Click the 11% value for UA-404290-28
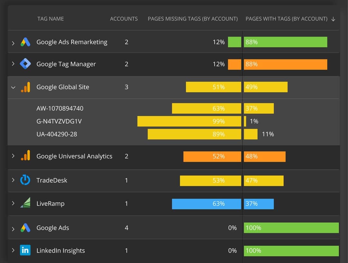 pos(268,134)
